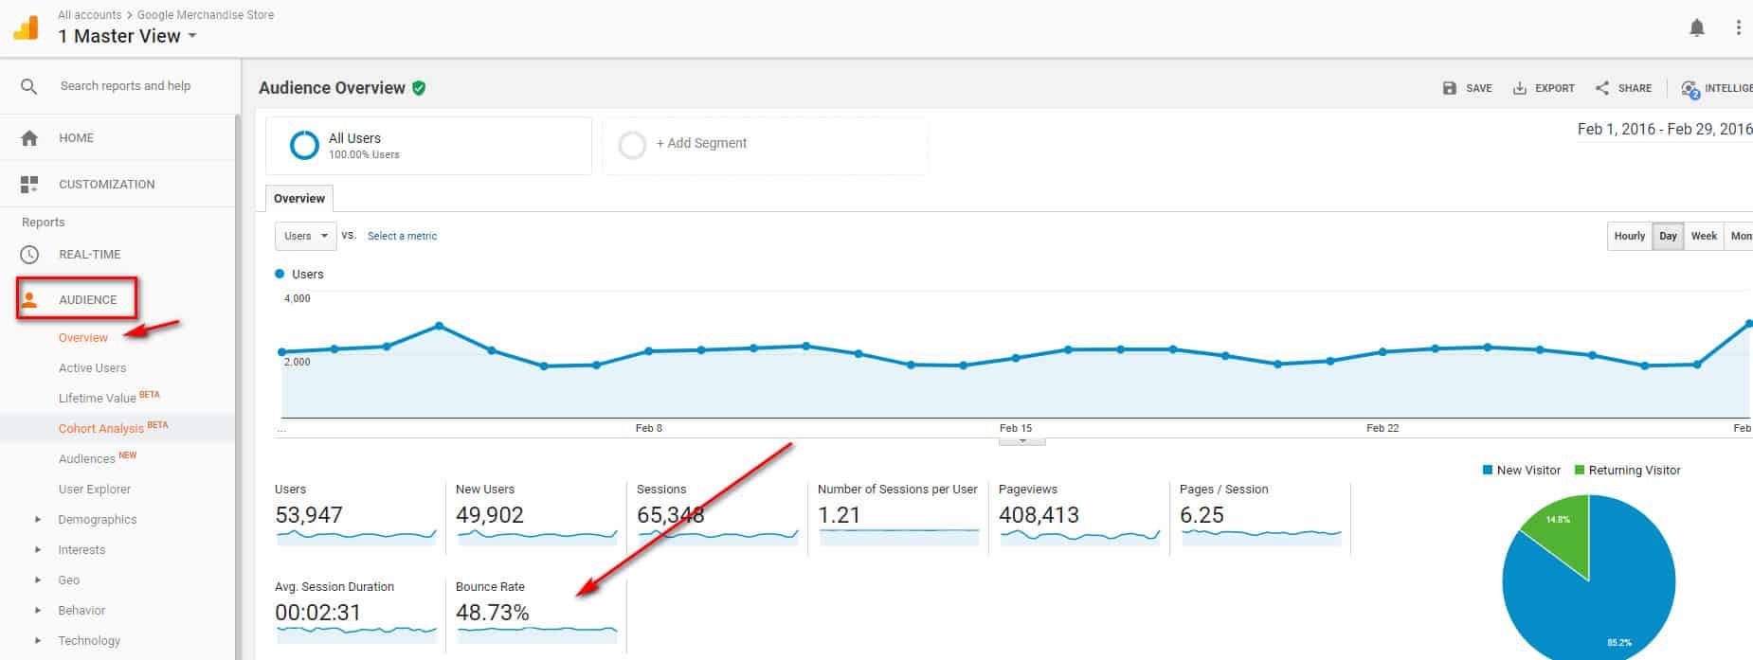Click the Save disk icon
Image resolution: width=1753 pixels, height=660 pixels.
[1450, 88]
